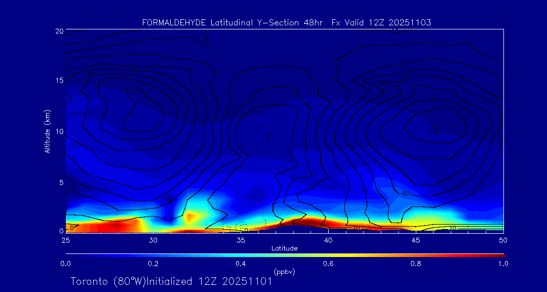Click the 0.0 colorbar tick label

65,264
